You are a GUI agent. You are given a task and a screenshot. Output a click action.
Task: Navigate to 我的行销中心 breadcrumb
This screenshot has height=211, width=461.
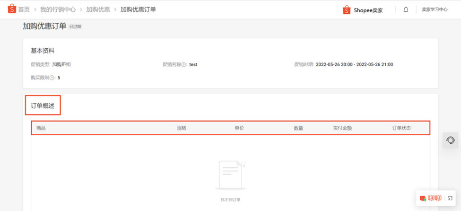click(x=58, y=10)
